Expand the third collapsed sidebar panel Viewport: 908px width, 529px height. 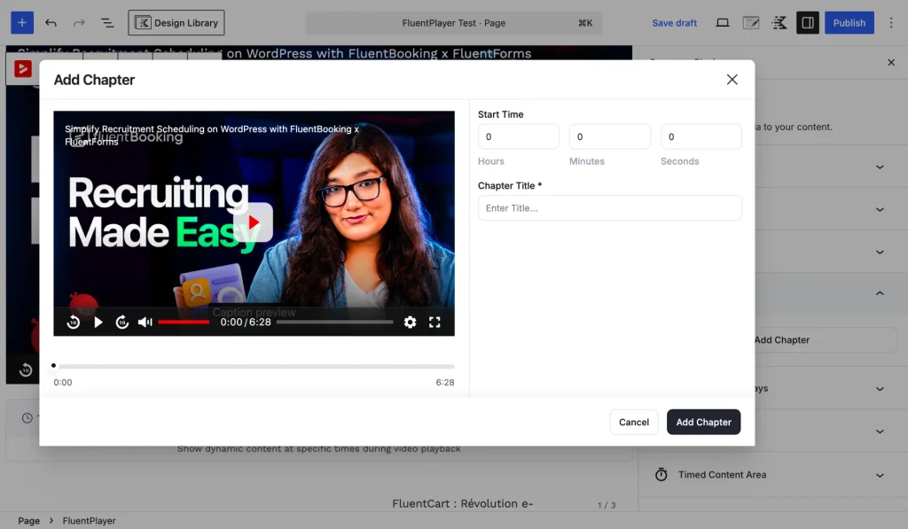click(880, 253)
